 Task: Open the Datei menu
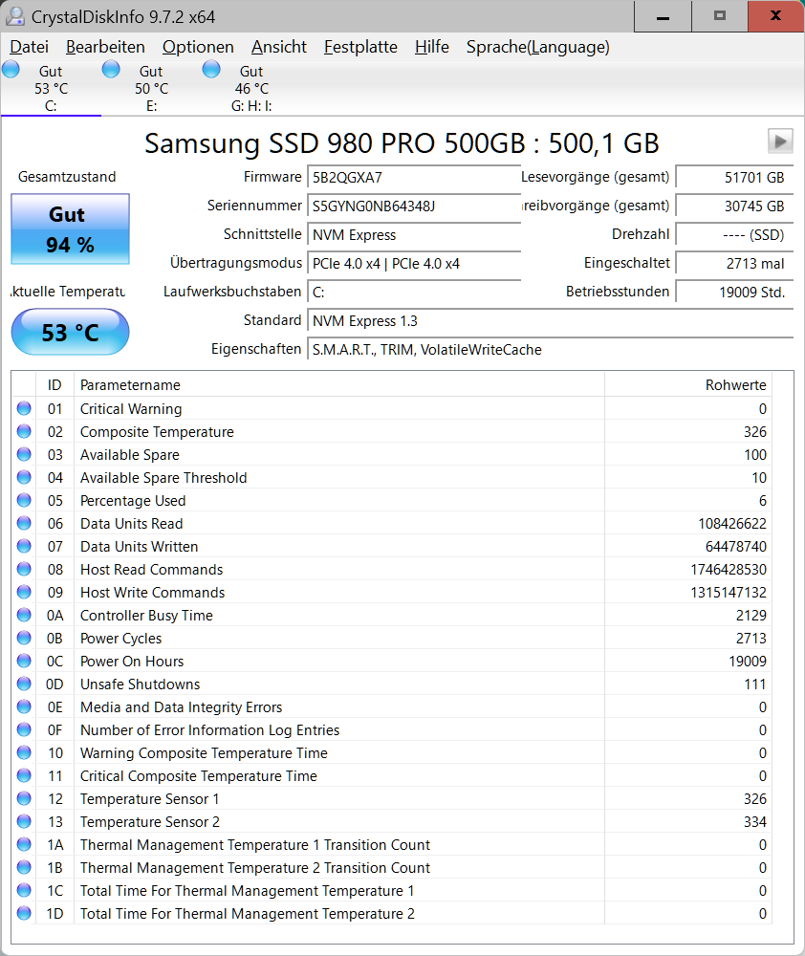pos(30,47)
